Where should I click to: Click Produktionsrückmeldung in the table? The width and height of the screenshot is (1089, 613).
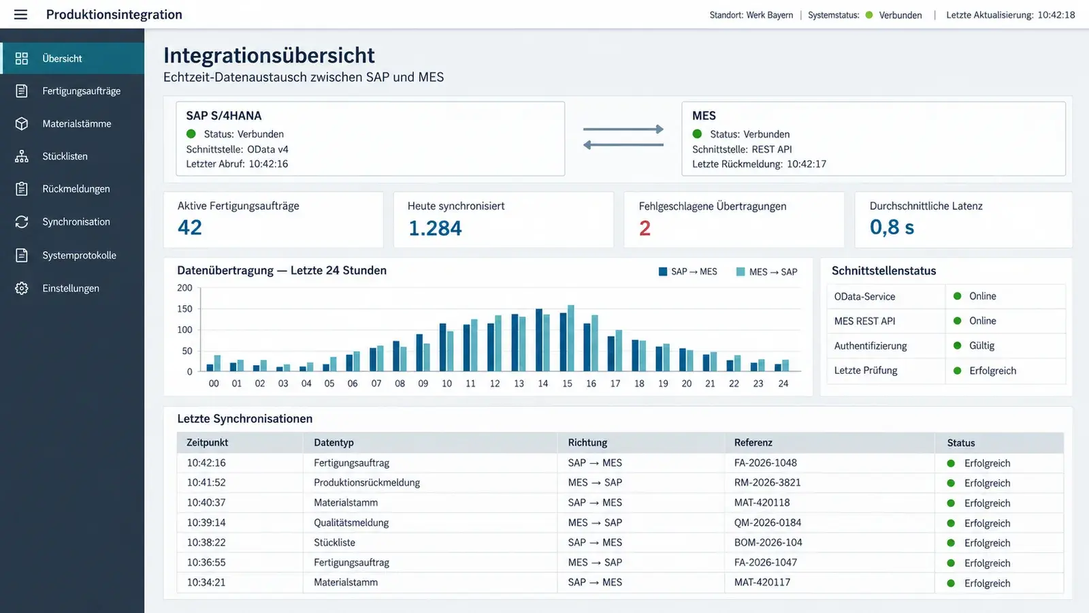[x=367, y=482]
